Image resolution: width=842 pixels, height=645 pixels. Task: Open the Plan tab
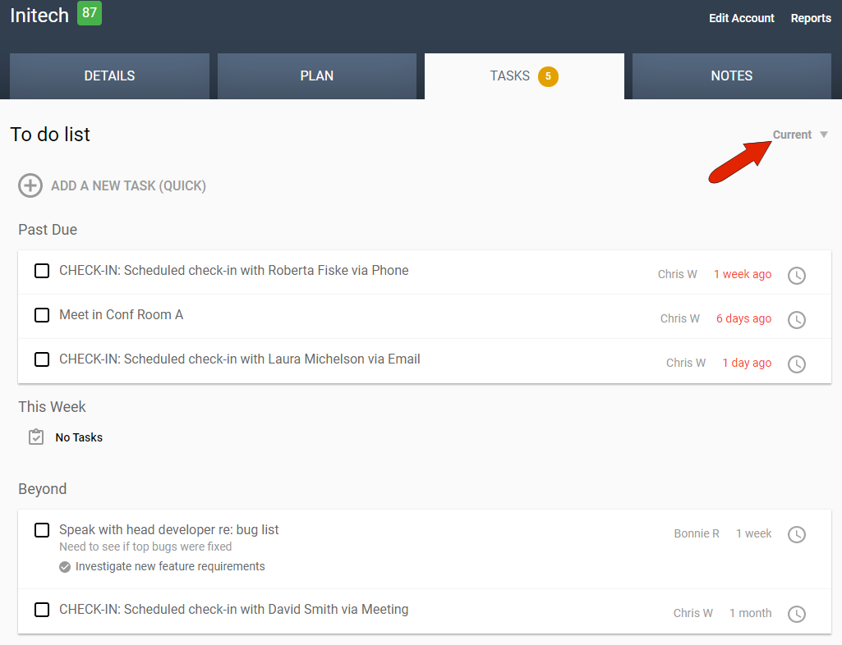(316, 75)
